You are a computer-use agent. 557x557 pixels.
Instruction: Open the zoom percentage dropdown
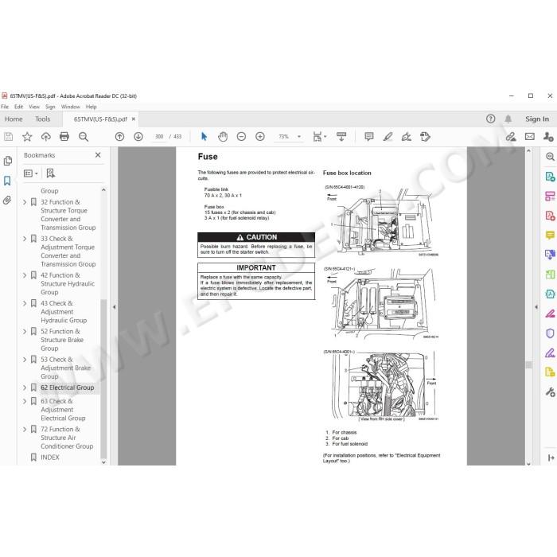(299, 137)
